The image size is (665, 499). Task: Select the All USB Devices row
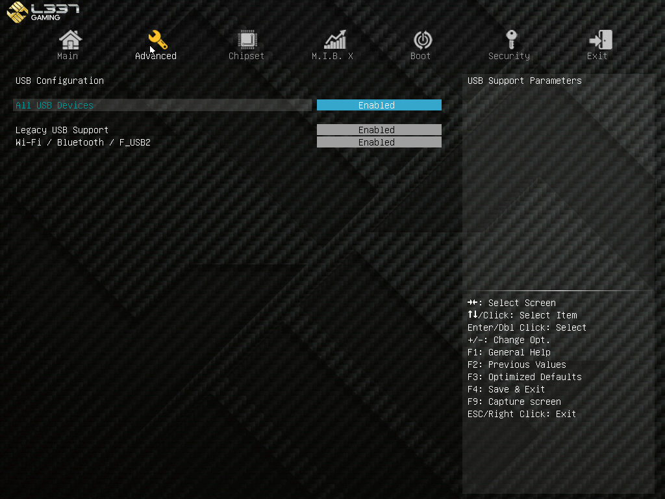[x=162, y=105]
